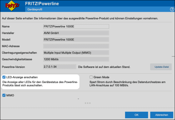
Task: Click the intro sentence 'Auf dieser Seite erhalten...'
Action: tap(80, 18)
